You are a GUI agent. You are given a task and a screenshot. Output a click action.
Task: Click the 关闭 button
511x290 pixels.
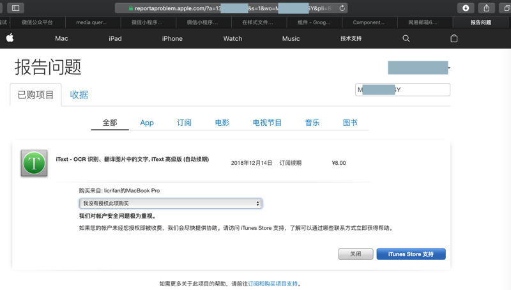356,254
